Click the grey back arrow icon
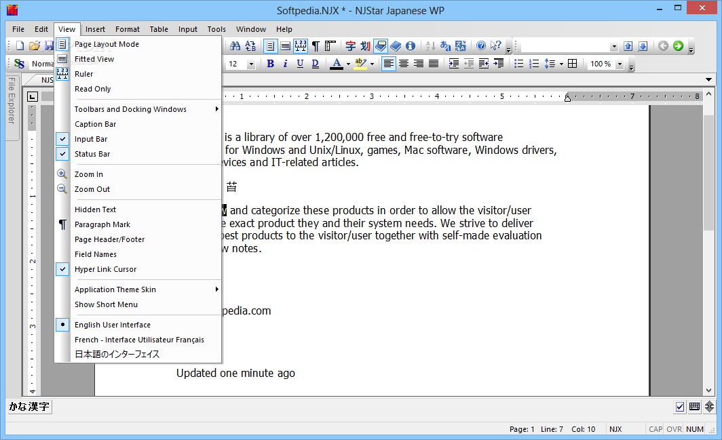 tap(663, 45)
